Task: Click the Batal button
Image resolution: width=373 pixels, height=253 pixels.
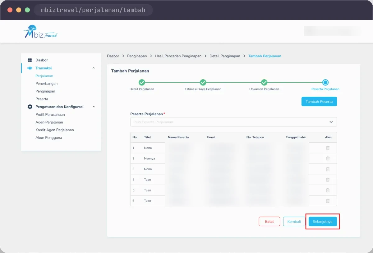Action: [269, 222]
